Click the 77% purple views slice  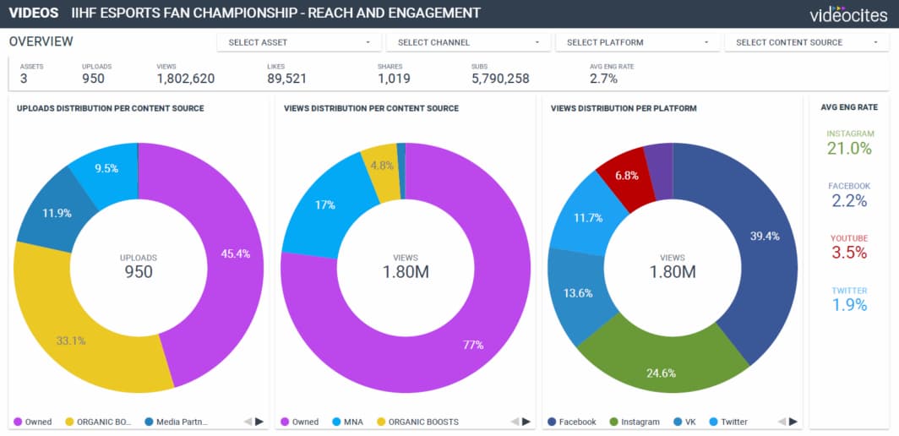coord(473,345)
